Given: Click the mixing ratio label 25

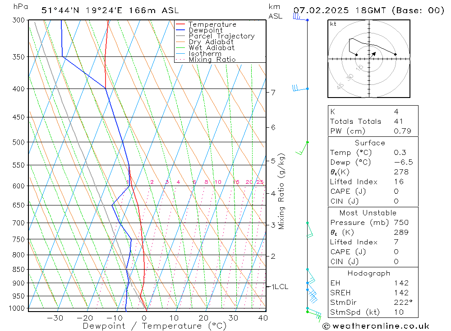Looking at the screenshot, I should (260, 182).
